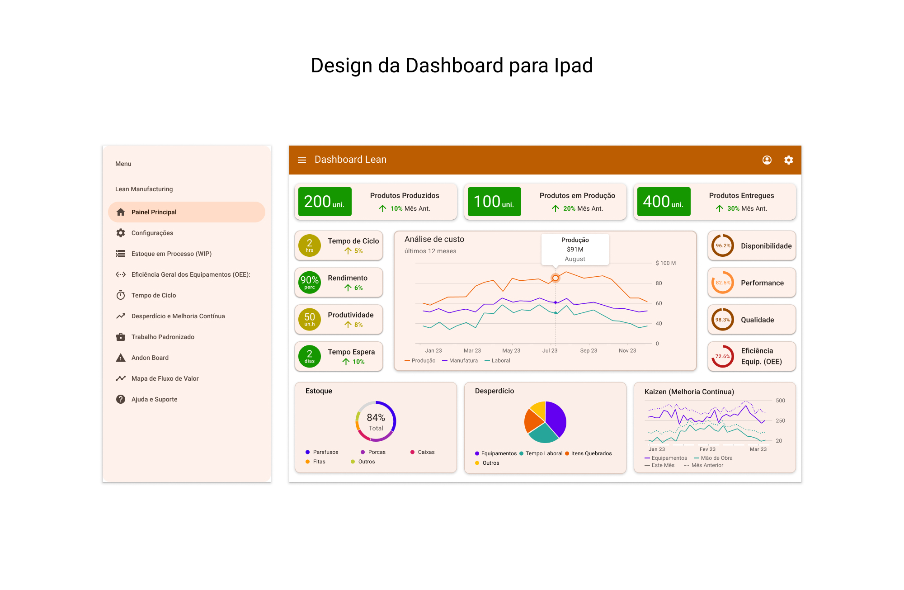Image resolution: width=904 pixels, height=590 pixels.
Task: Toggle Mês Anterior legend in Kaizen chart
Action: click(x=704, y=465)
